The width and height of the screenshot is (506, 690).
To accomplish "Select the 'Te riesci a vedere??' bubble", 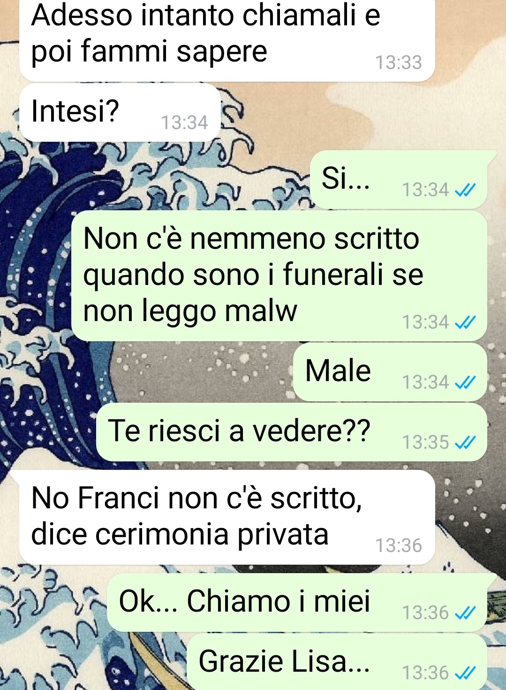I will (x=291, y=432).
